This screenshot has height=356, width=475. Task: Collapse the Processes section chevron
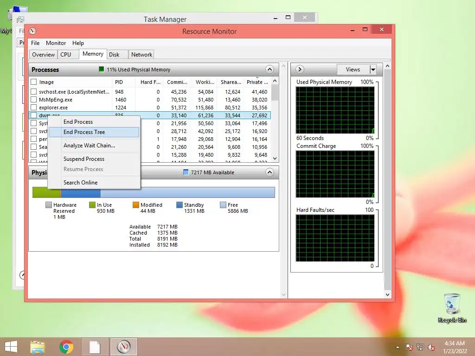pos(270,70)
